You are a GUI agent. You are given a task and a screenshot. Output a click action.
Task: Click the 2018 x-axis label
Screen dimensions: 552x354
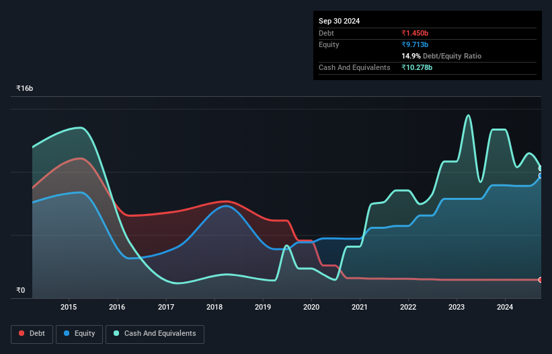coord(214,307)
